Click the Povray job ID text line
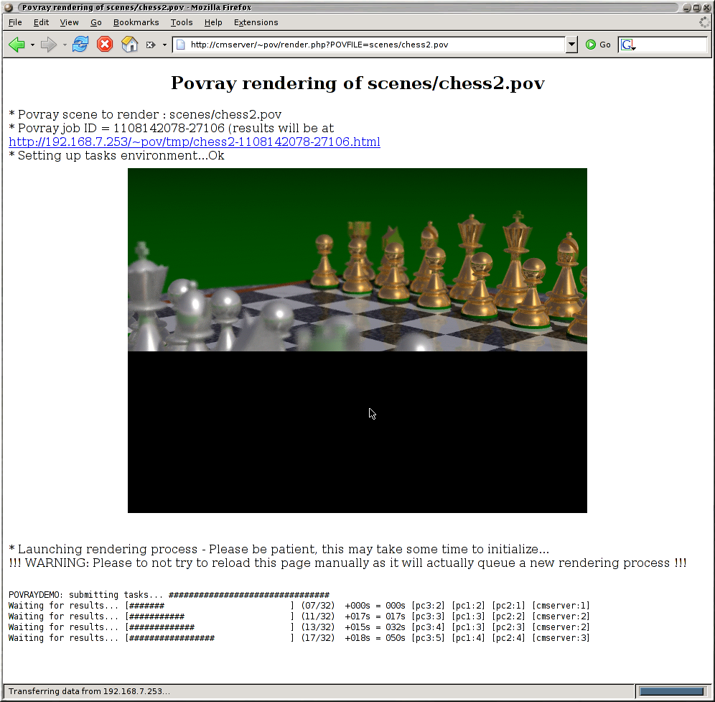This screenshot has height=702, width=715. click(x=171, y=129)
